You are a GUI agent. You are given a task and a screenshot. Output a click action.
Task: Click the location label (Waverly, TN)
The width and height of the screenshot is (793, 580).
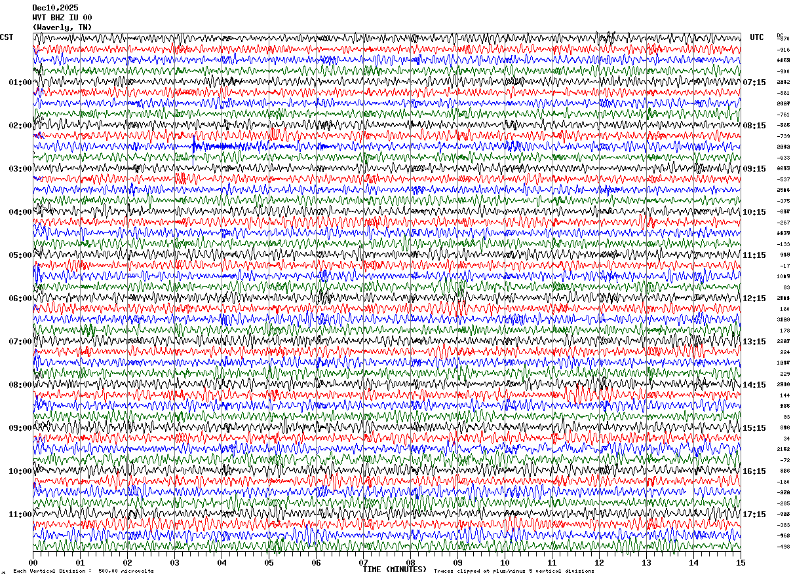(62, 27)
